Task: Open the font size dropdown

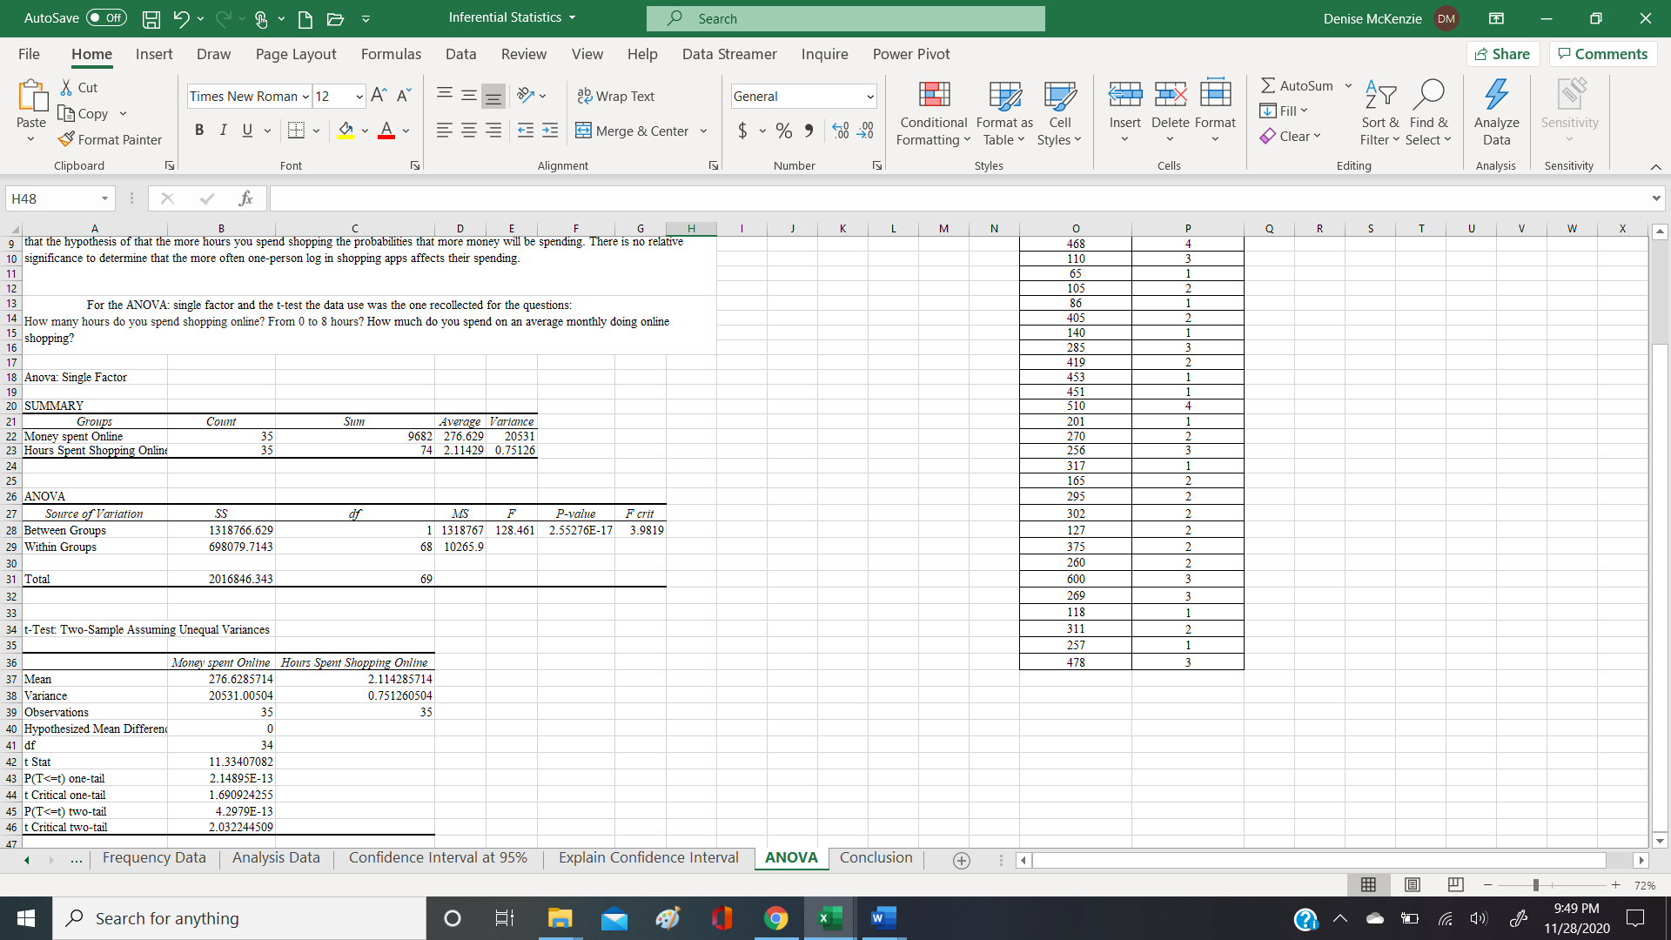Action: tap(359, 96)
